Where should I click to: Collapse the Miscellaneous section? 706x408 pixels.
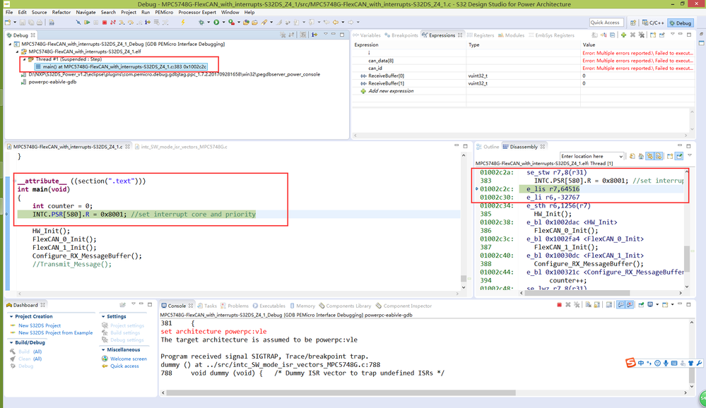click(x=103, y=350)
